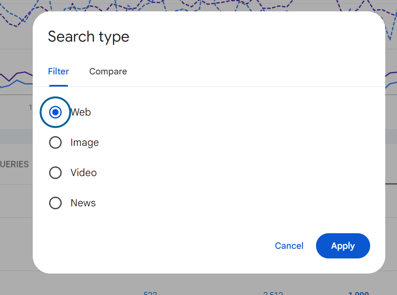This screenshot has height=295, width=397.
Task: Pick the News radio button
Action: tap(55, 203)
